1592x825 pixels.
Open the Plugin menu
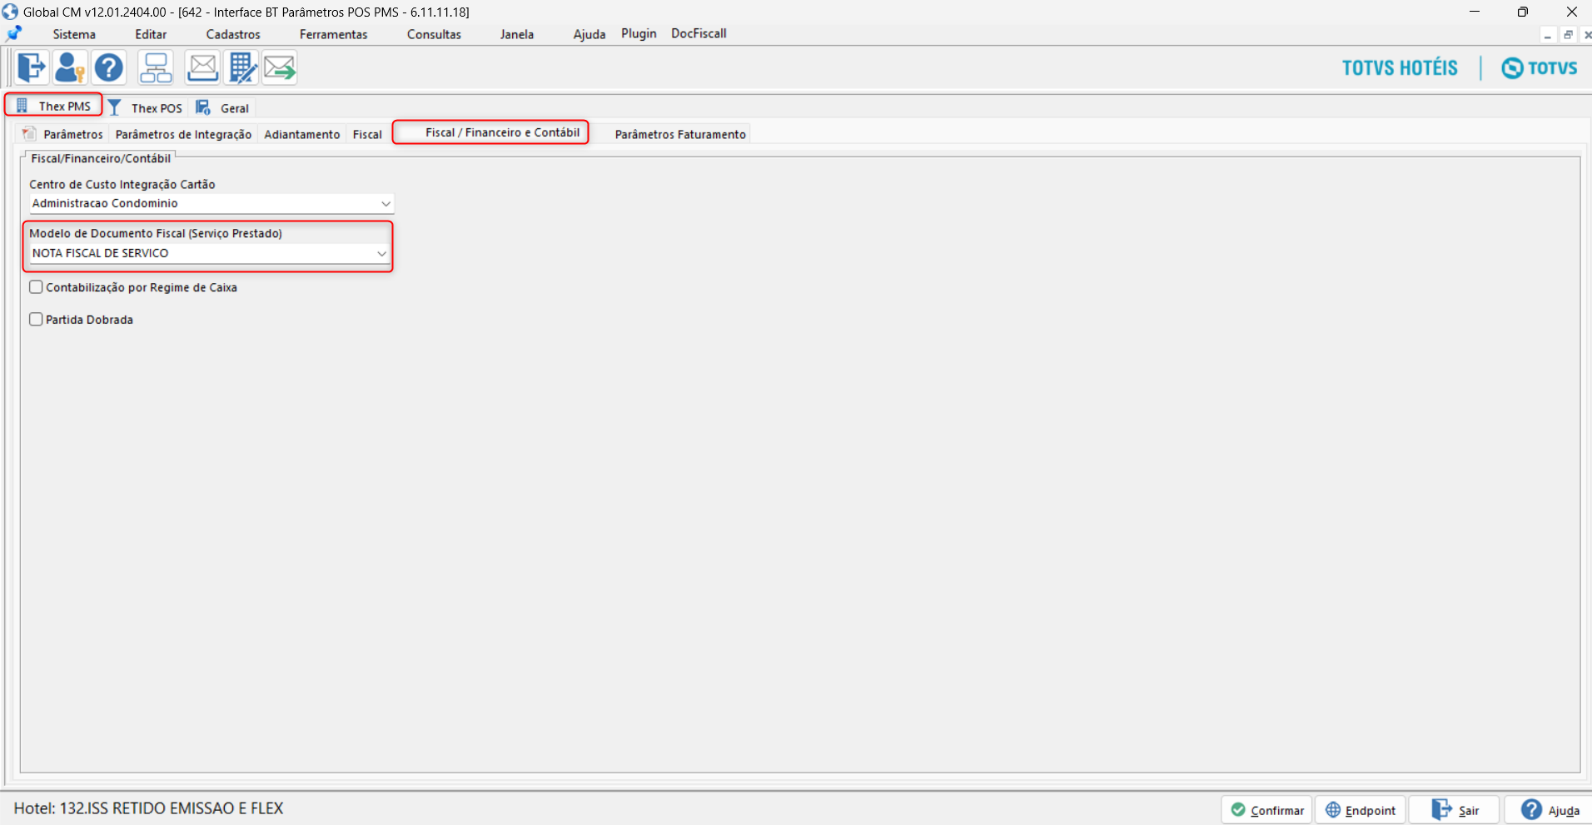pyautogui.click(x=639, y=33)
